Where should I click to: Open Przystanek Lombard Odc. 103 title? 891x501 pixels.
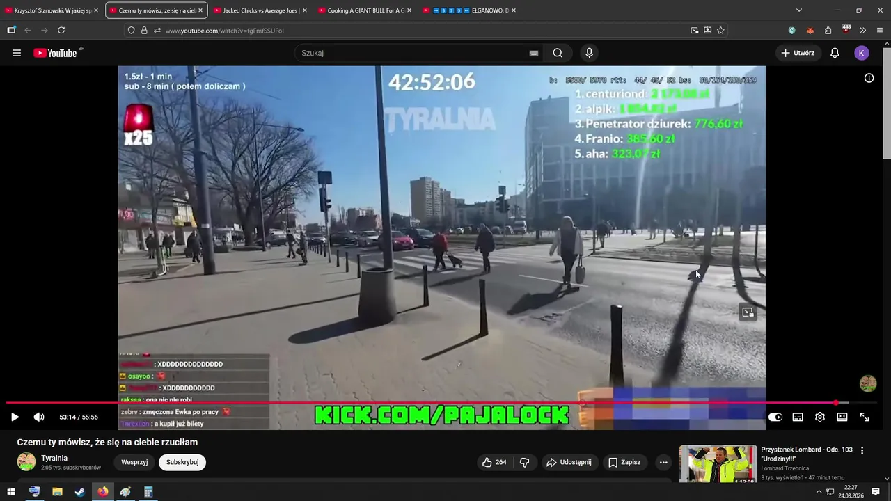click(x=807, y=454)
